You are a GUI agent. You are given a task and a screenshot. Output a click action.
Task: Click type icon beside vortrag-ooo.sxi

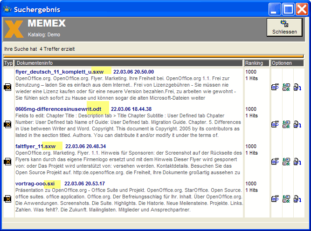point(7,199)
